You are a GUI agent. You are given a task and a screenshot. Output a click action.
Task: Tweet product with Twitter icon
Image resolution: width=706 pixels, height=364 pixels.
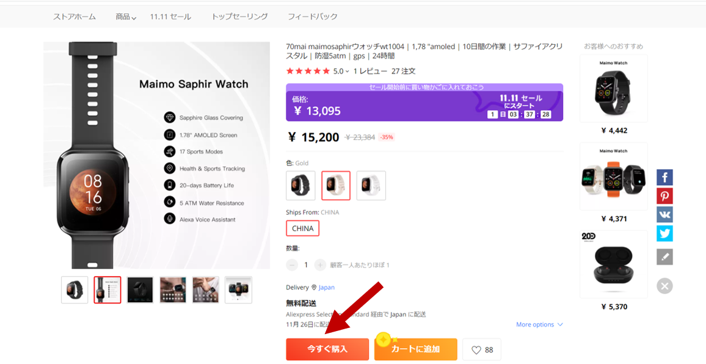[x=664, y=233]
